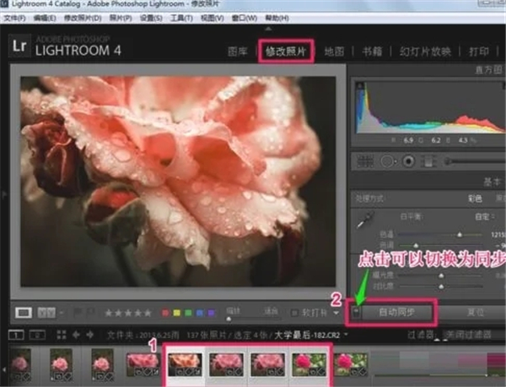Go forward with the filmstrip right arrow
The image size is (506, 387).
click(x=90, y=335)
